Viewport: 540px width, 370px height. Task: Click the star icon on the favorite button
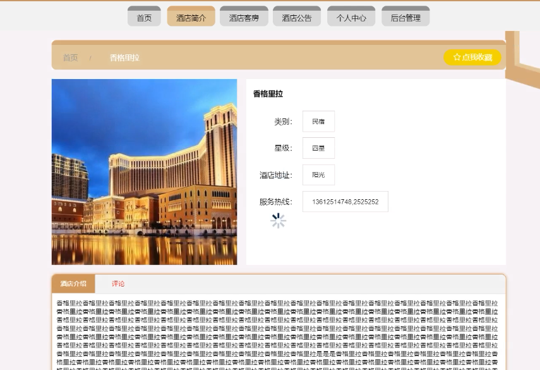coord(457,57)
